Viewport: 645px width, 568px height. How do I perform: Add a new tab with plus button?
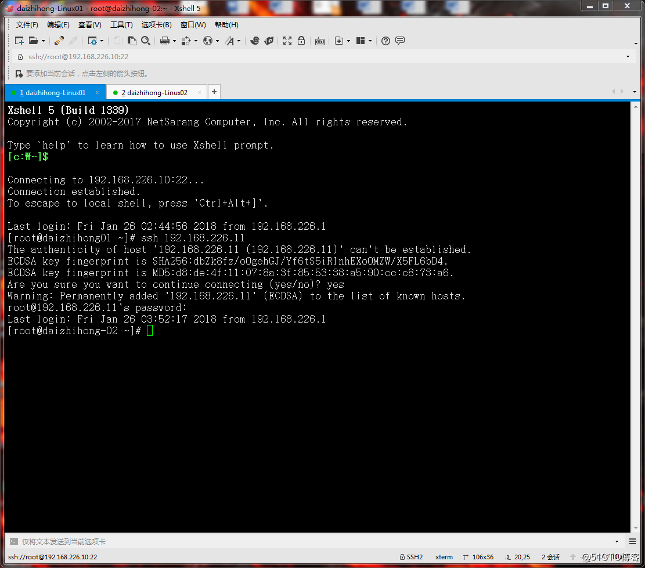pyautogui.click(x=214, y=92)
